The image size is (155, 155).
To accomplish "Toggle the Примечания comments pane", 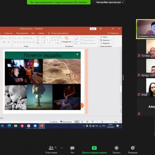I will pos(66,122).
